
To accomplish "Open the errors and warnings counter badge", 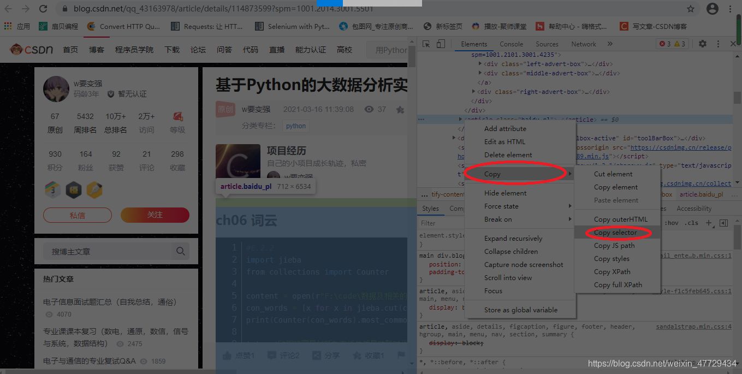I will coord(673,44).
